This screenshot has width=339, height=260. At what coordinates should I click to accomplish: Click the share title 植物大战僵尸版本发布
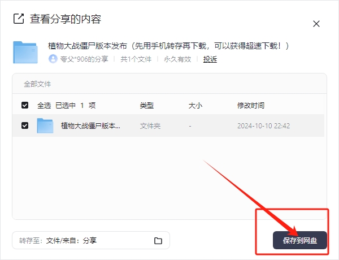click(169, 46)
